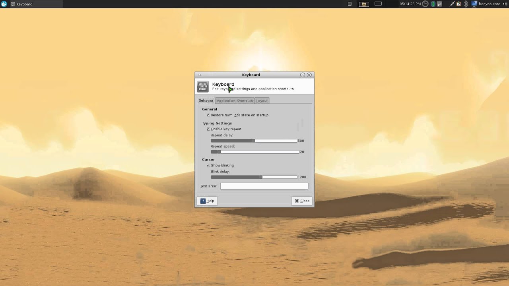Viewport: 509px width, 286px height.
Task: Click the Blink delay: label
Action: click(220, 172)
